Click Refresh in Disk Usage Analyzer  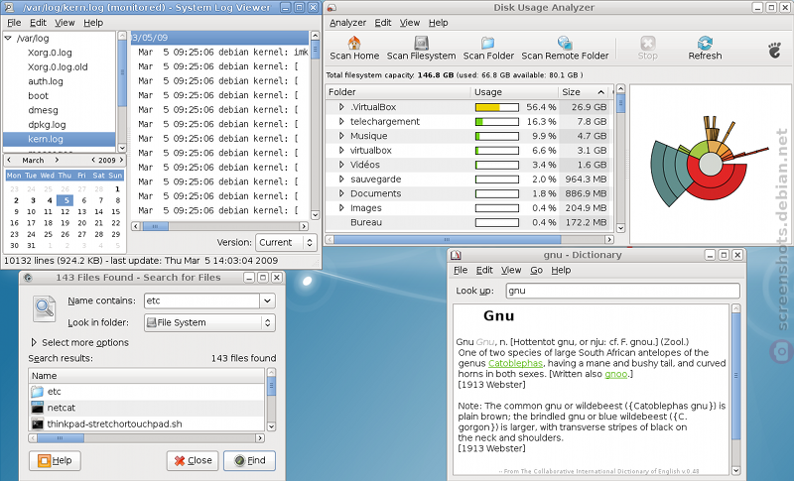705,49
